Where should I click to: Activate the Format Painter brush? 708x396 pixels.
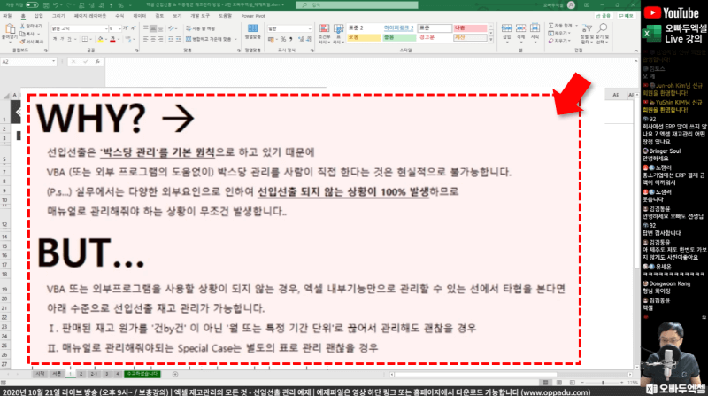click(31, 41)
